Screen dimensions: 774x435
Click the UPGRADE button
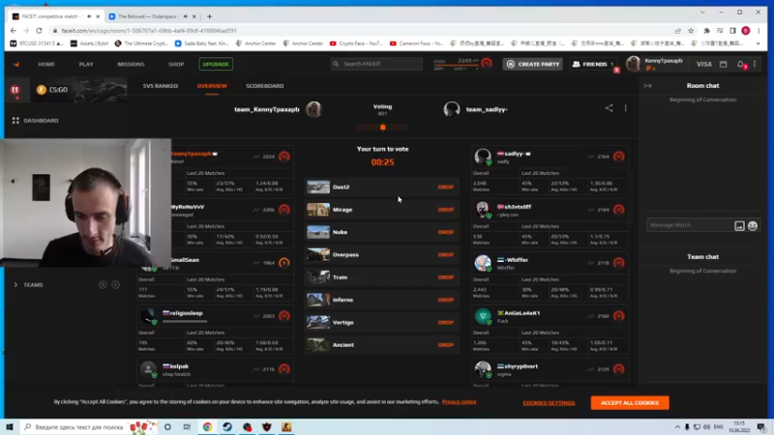216,64
